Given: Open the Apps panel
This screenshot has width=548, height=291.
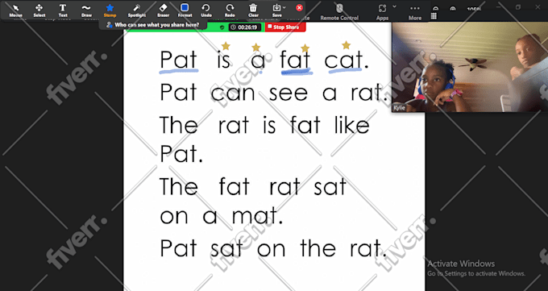Looking at the screenshot, I should point(382,11).
